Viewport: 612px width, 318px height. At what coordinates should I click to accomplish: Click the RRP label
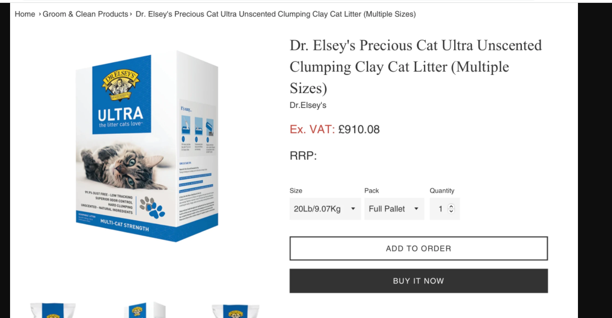tap(303, 156)
